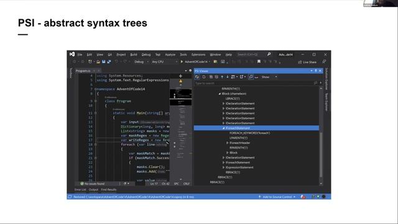The width and height of the screenshot is (398, 224).
Task: Click the expand all icon in PSI Viewer
Action: 211,77
